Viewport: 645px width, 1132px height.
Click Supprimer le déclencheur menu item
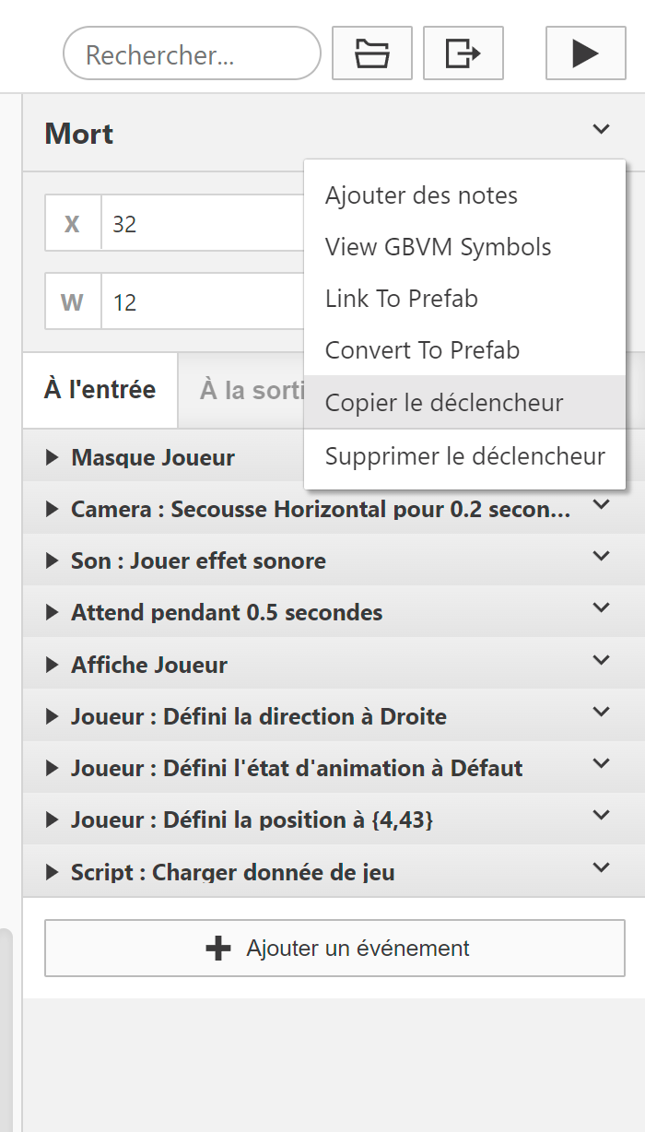coord(464,456)
